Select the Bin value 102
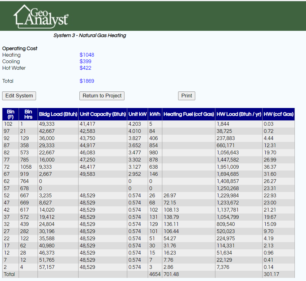Image resolution: width=306 pixels, height=281 pixels. click(8, 124)
